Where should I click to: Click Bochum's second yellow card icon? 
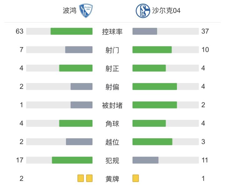click(89, 179)
